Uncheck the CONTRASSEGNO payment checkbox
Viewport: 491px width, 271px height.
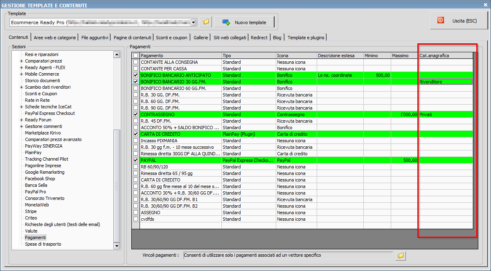tap(136, 114)
